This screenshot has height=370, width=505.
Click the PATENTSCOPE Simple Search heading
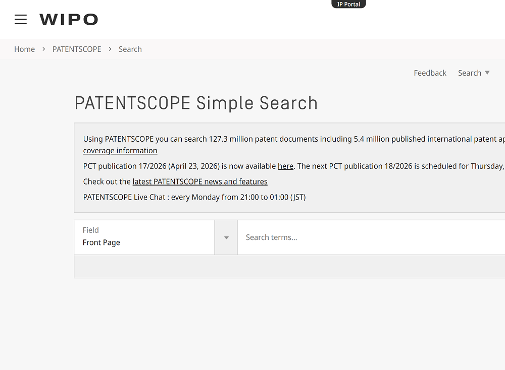(x=196, y=103)
